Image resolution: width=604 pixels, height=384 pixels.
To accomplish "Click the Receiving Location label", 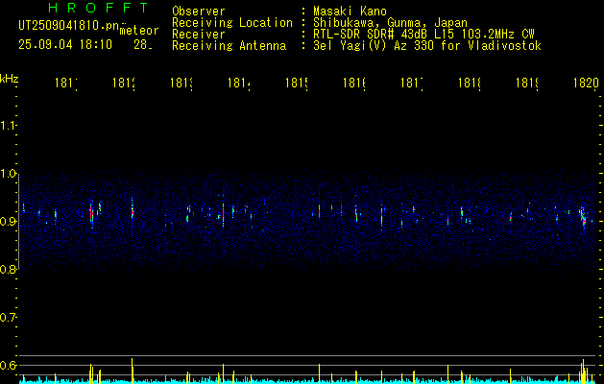I will coord(232,23).
